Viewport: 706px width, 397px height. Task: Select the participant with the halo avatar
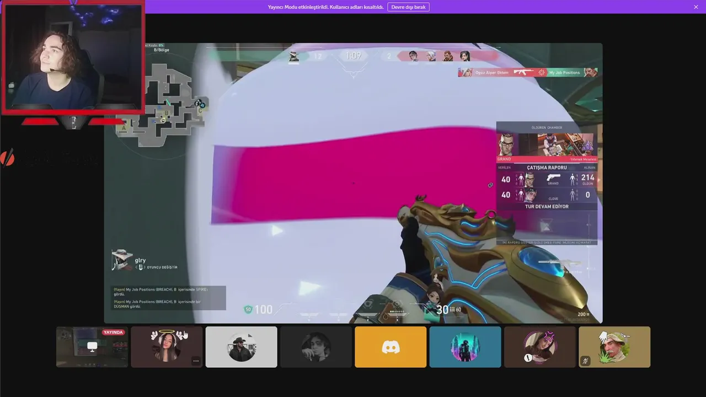[x=167, y=347]
